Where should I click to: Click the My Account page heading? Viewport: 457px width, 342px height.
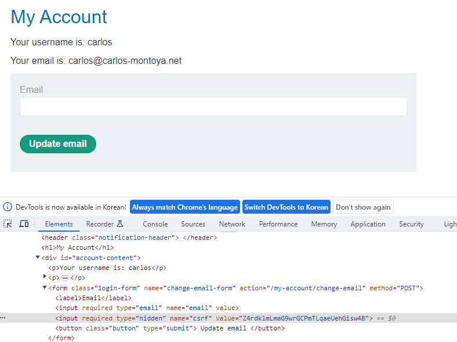59,17
